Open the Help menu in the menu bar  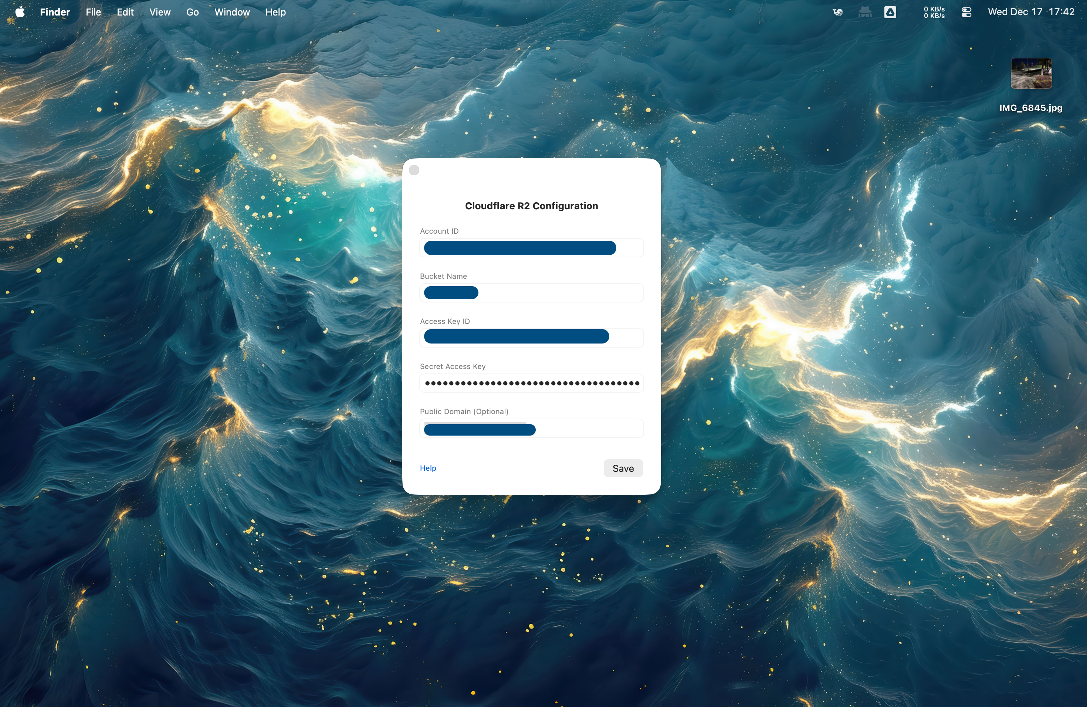275,12
